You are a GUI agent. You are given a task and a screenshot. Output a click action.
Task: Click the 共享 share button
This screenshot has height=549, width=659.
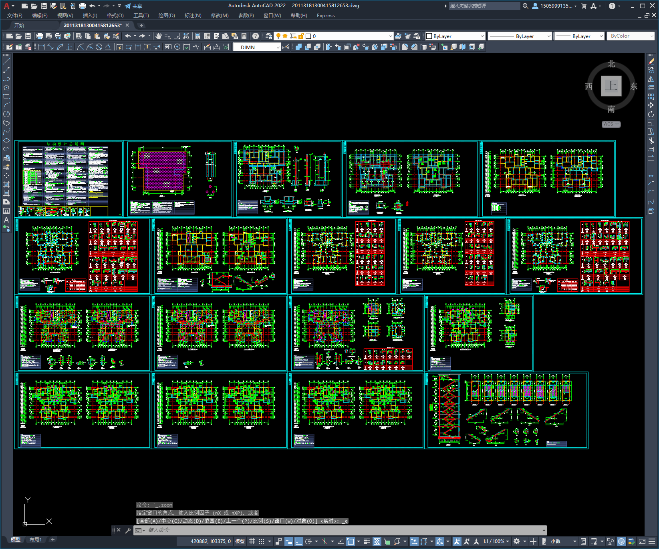click(x=133, y=6)
